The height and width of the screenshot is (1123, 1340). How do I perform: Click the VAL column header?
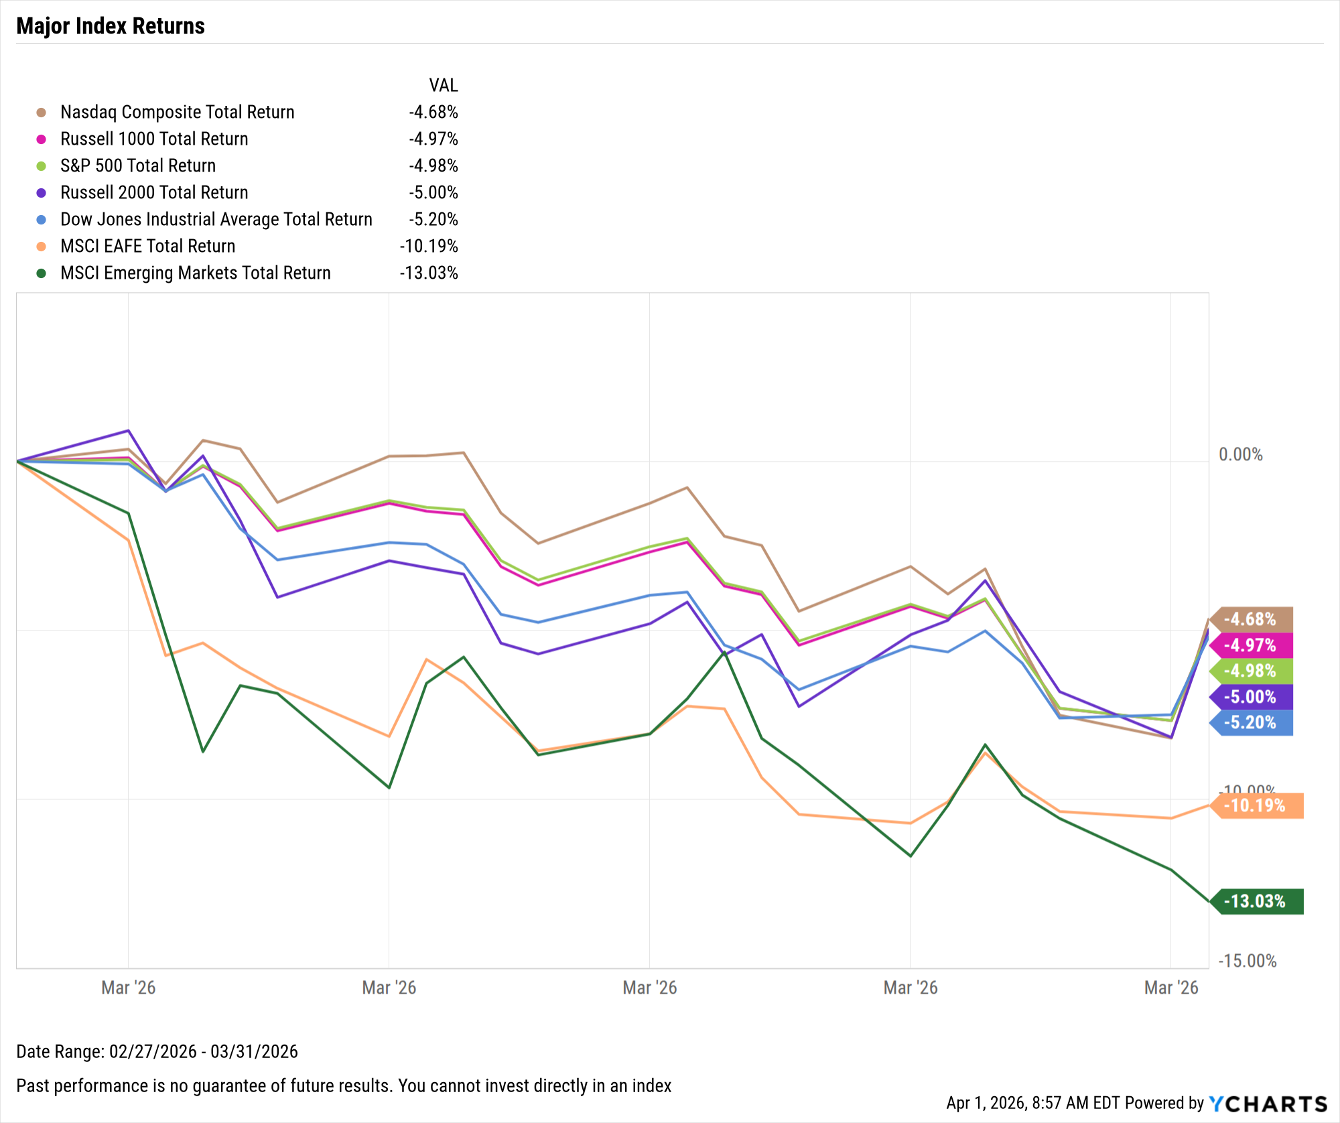point(443,85)
